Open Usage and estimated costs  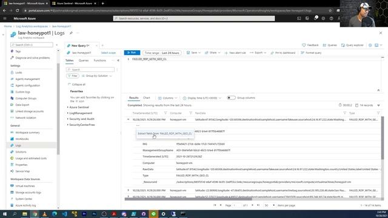point(31,159)
